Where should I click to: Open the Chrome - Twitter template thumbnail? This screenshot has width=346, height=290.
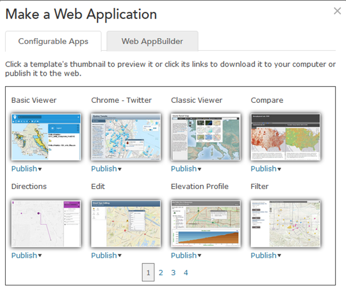click(126, 136)
